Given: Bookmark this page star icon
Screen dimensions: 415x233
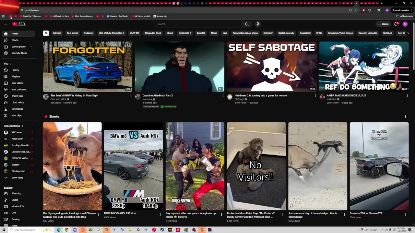Looking at the screenshot, I should click(356, 10).
